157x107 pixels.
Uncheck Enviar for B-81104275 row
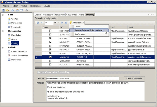[x=50, y=49]
